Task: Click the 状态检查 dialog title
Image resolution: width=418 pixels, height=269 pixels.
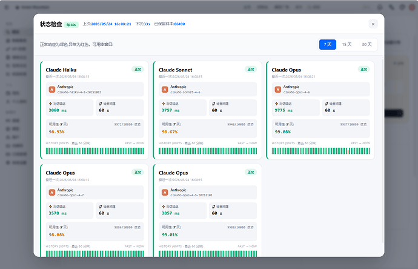Action: [51, 24]
